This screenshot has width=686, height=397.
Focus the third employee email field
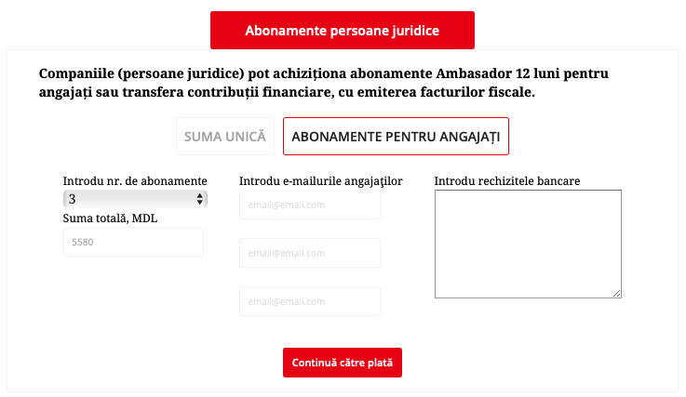pos(310,301)
